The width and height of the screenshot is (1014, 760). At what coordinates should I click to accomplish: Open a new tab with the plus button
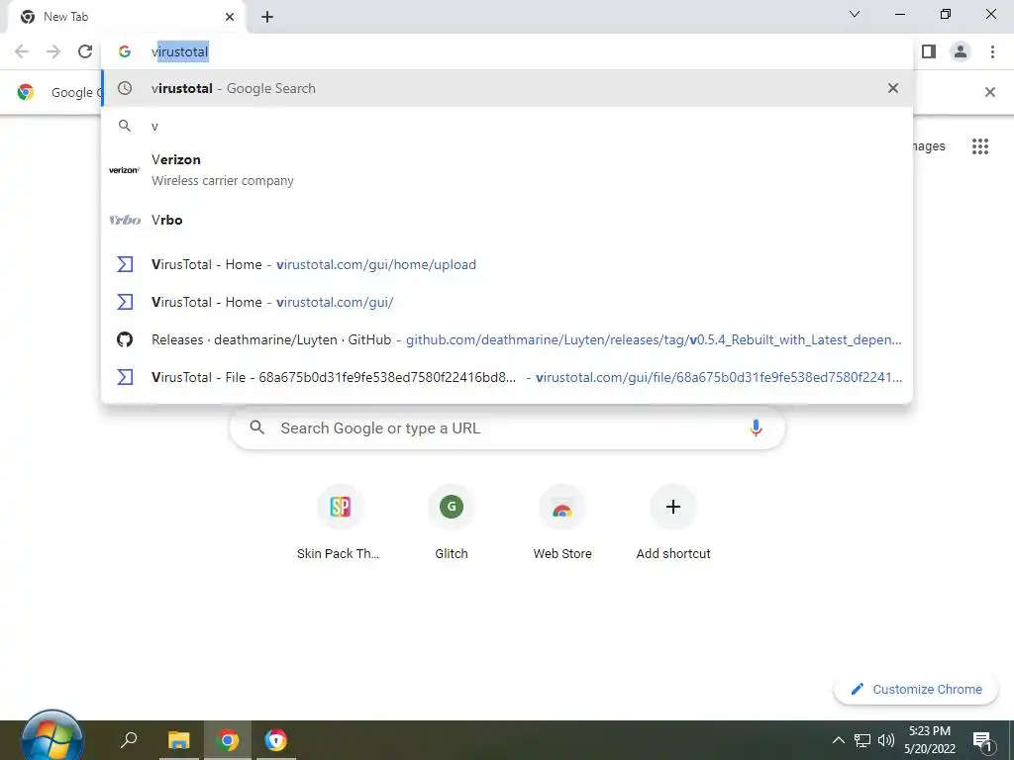(267, 17)
